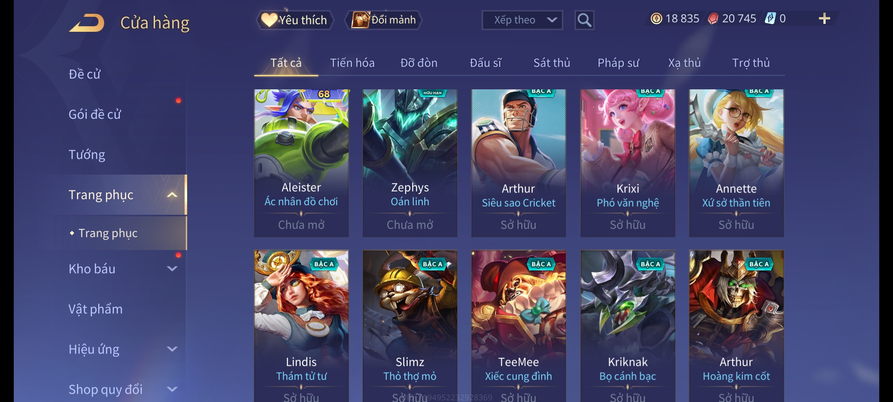893x402 pixels.
Task: Select the Tiến hóa tab
Action: (352, 63)
